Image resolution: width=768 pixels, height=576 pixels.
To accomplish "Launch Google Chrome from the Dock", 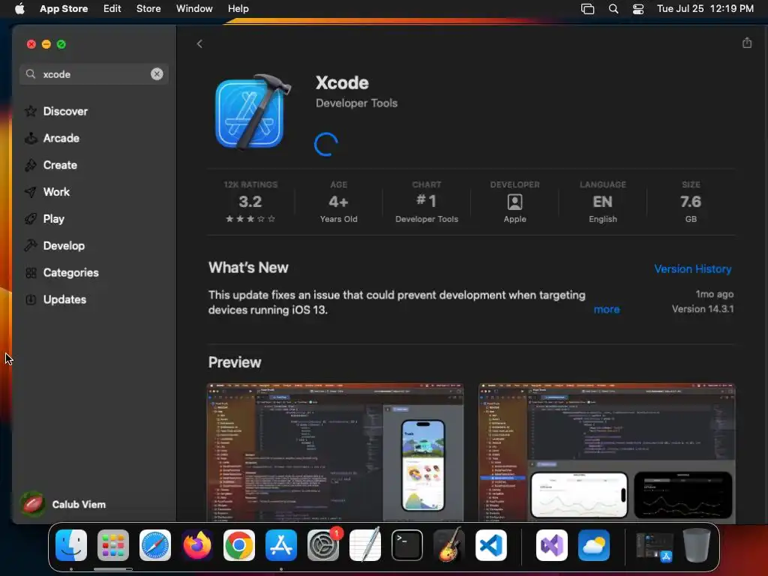I will 239,545.
